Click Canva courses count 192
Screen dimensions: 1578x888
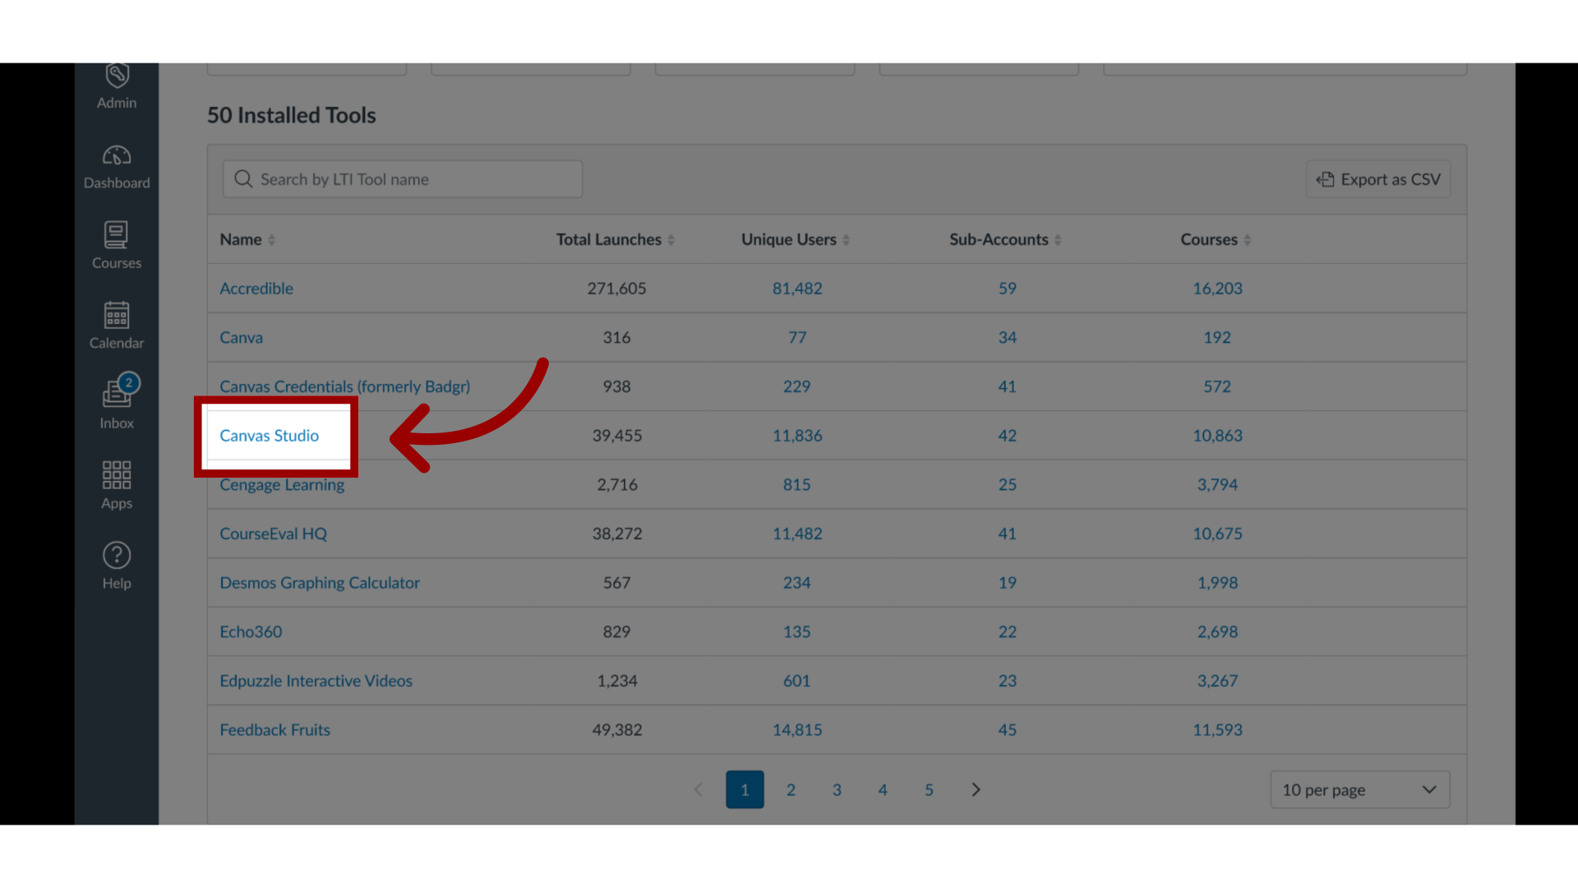pos(1217,338)
